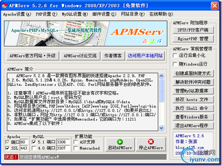Click the author line 作者:张宴

[x=186, y=142]
